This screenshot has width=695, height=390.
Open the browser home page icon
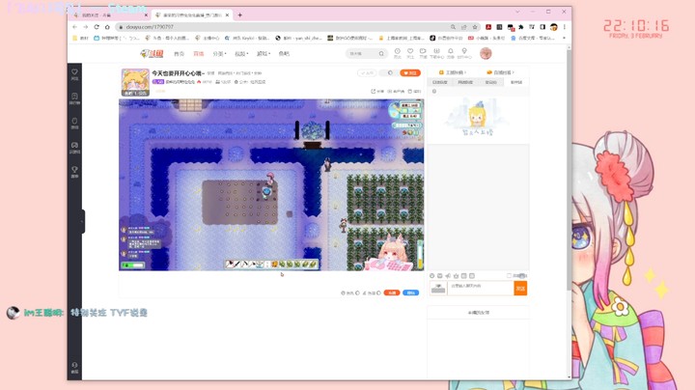(x=107, y=27)
